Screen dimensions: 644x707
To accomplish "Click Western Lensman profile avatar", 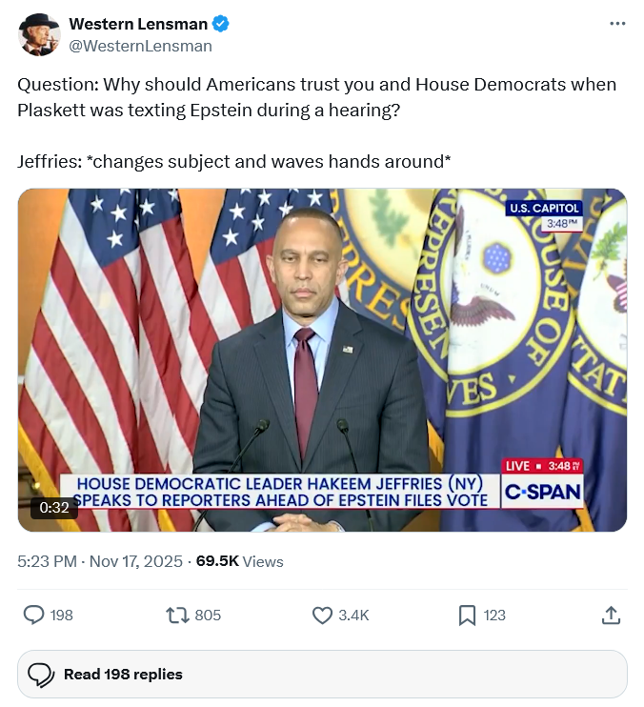I will [39, 35].
